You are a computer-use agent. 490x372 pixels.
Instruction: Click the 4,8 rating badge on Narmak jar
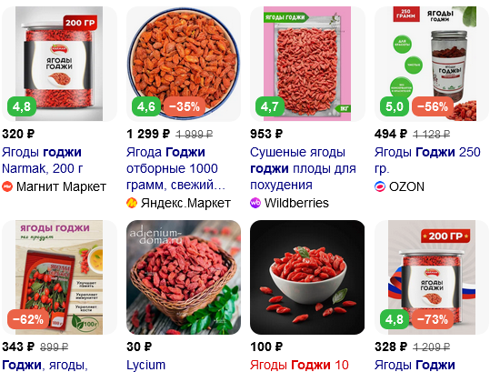point(22,106)
